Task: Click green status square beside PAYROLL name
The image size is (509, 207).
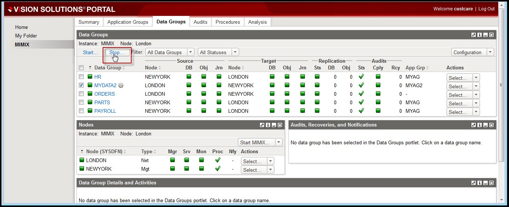Action: pyautogui.click(x=90, y=111)
